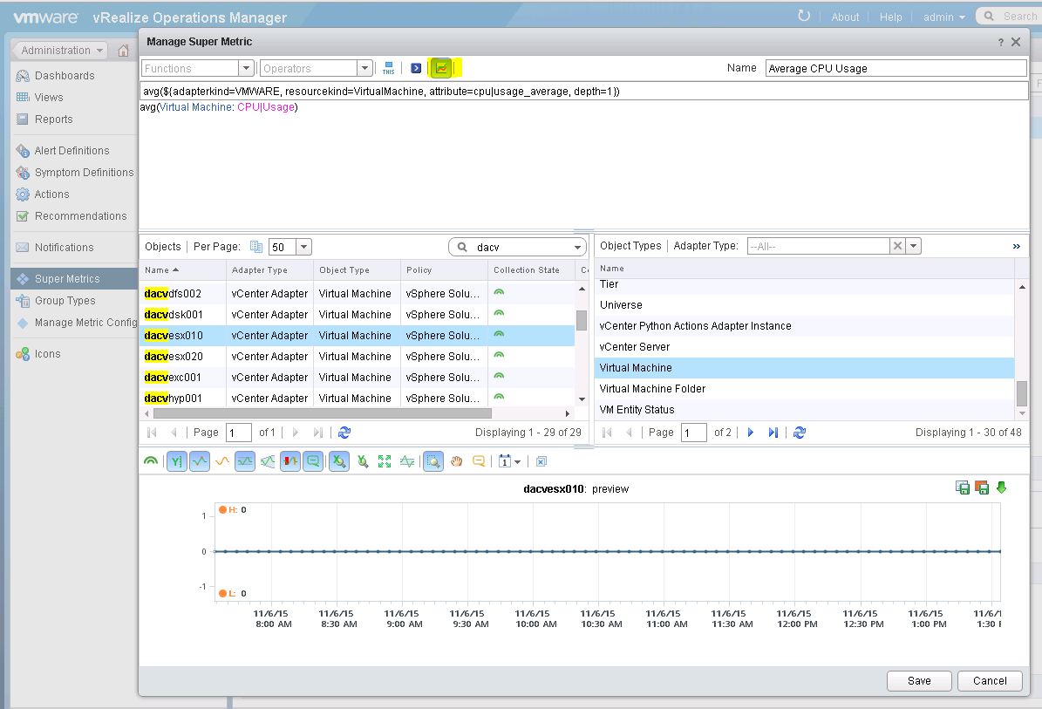Click the remove all charts icon
The image size is (1042, 709).
[541, 462]
